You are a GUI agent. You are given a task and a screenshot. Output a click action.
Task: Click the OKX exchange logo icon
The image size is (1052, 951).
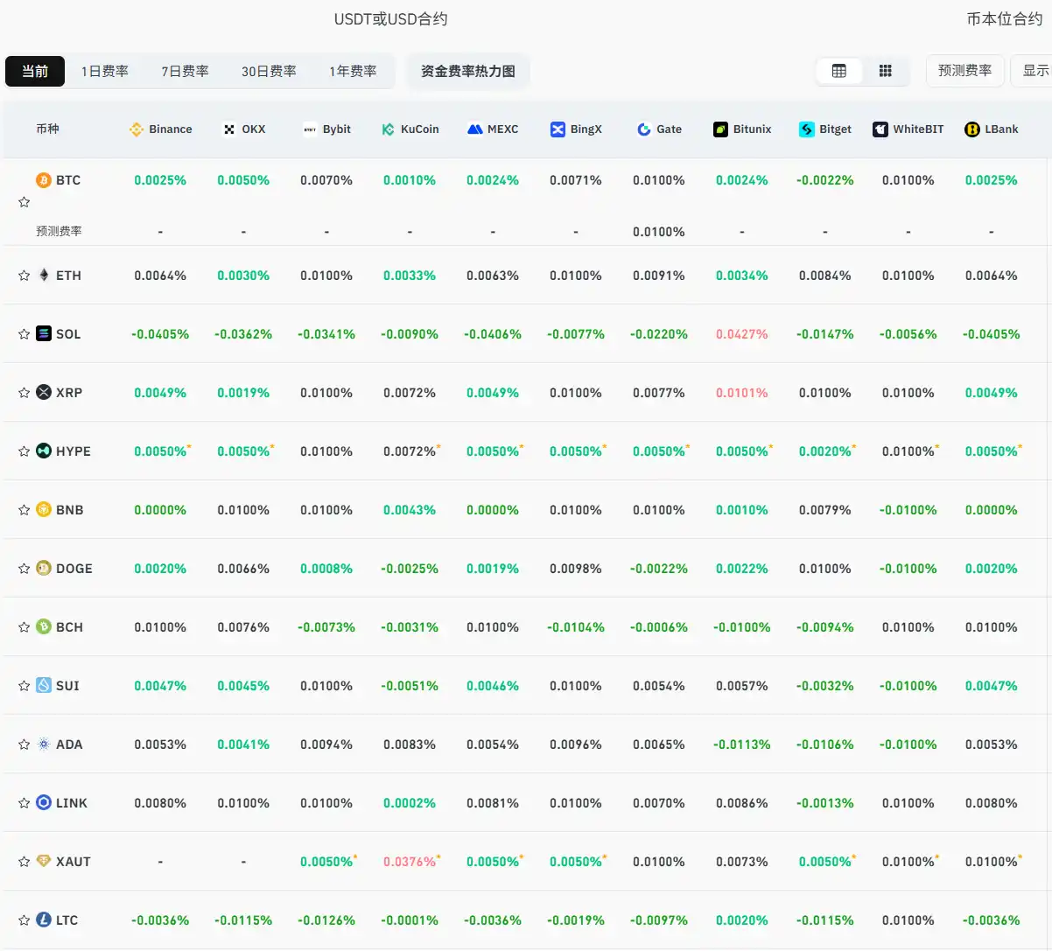point(229,129)
